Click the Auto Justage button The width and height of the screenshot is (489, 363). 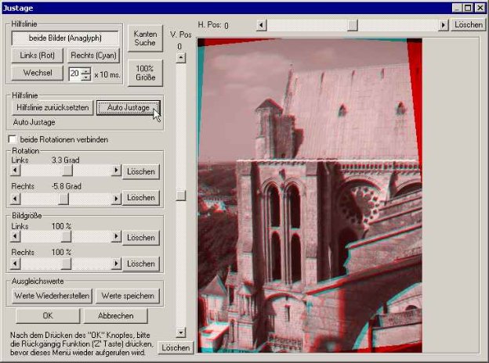128,107
